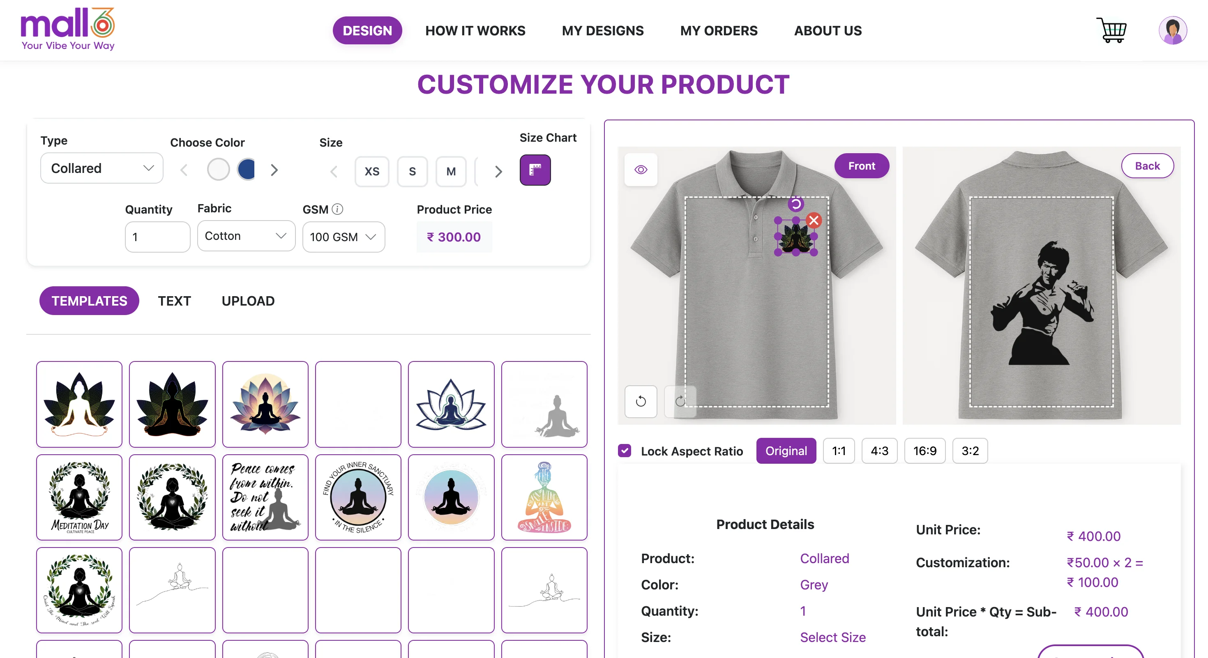The width and height of the screenshot is (1208, 658).
Task: Uncheck Lock Aspect Ratio checkbox
Action: (x=624, y=451)
